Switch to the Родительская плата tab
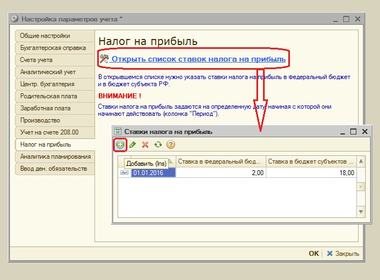 click(x=55, y=97)
